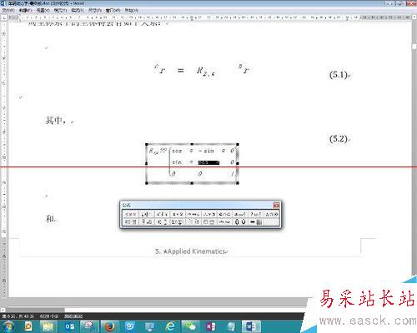The height and width of the screenshot is (333, 417).
Task: Open the Style menu (样式)
Action: coord(78,10)
